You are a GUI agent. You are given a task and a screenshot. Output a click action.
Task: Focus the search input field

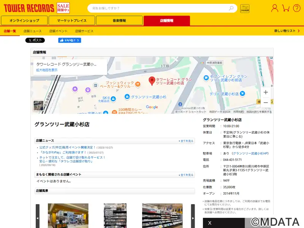coord(159,8)
